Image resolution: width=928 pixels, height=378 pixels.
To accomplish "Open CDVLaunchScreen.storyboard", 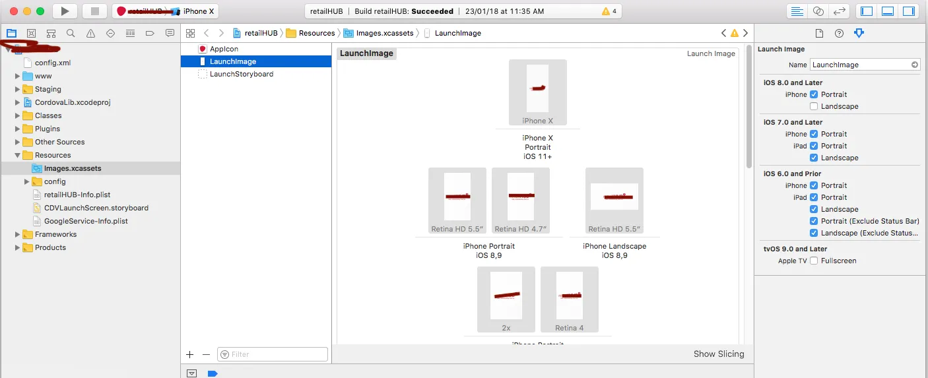I will 96,208.
